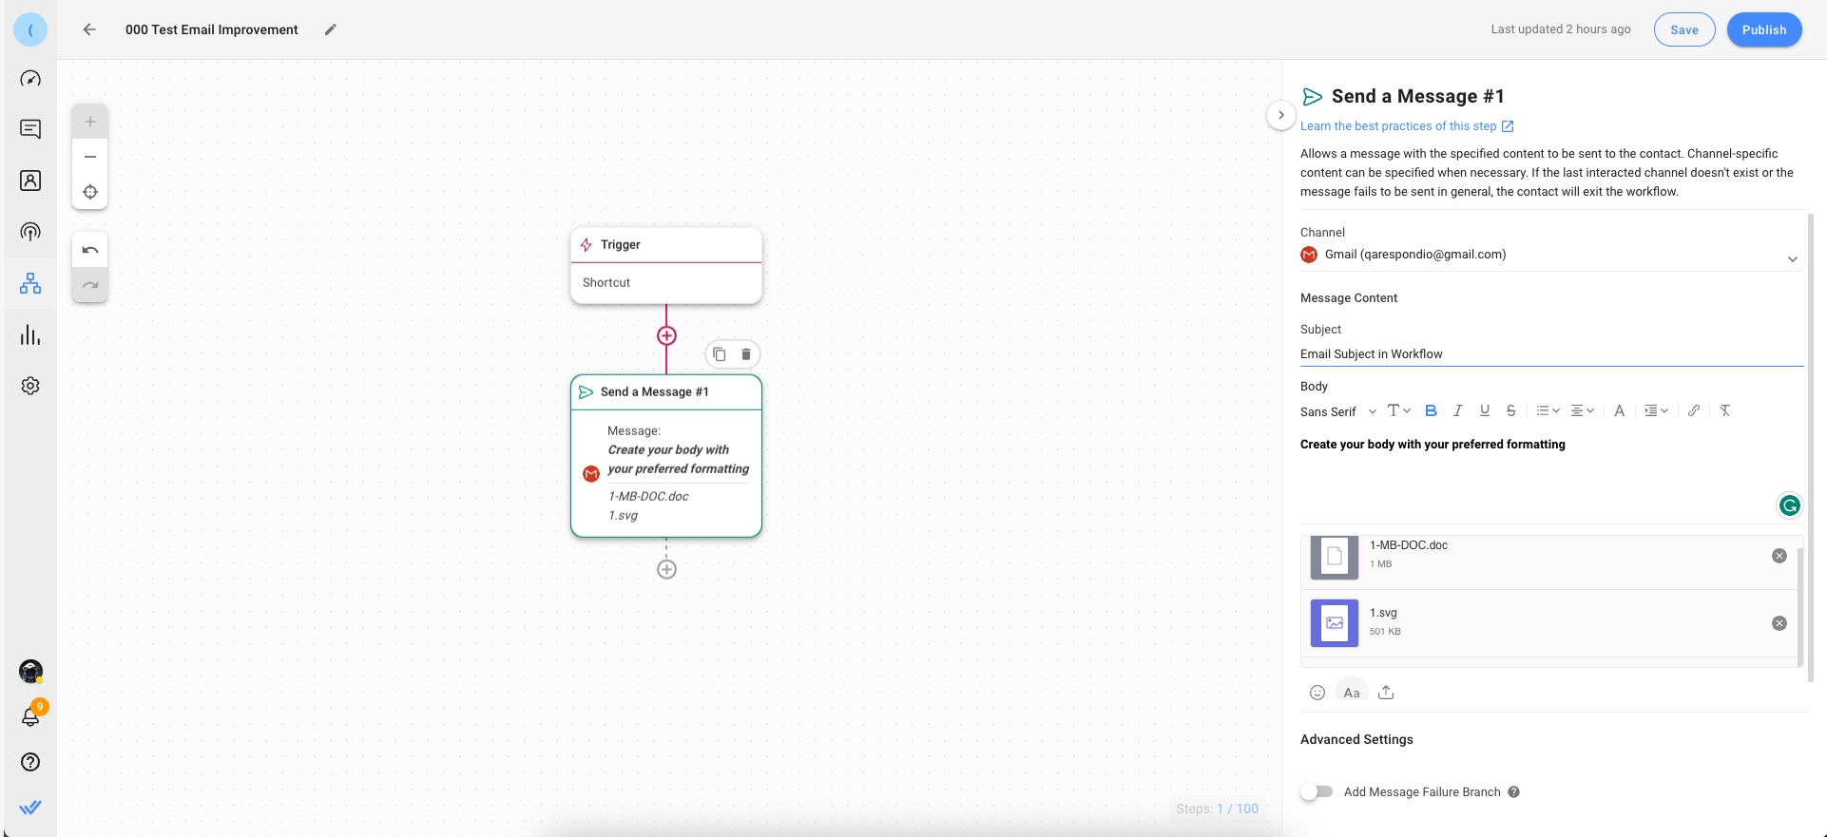Expand the Gmail channel dropdown

[1792, 258]
